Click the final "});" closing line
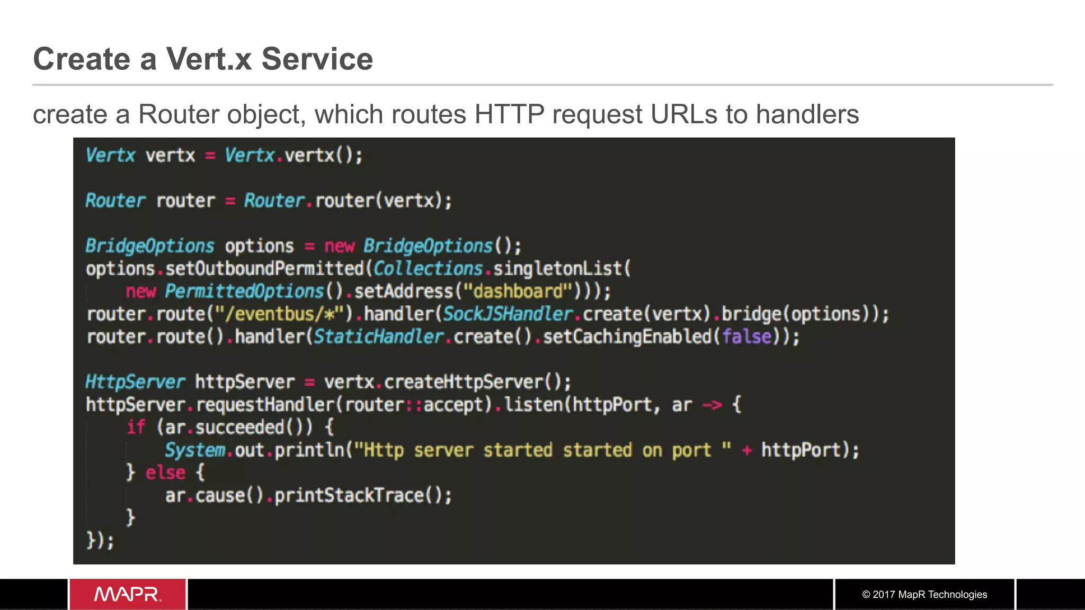This screenshot has width=1085, height=610. (100, 541)
